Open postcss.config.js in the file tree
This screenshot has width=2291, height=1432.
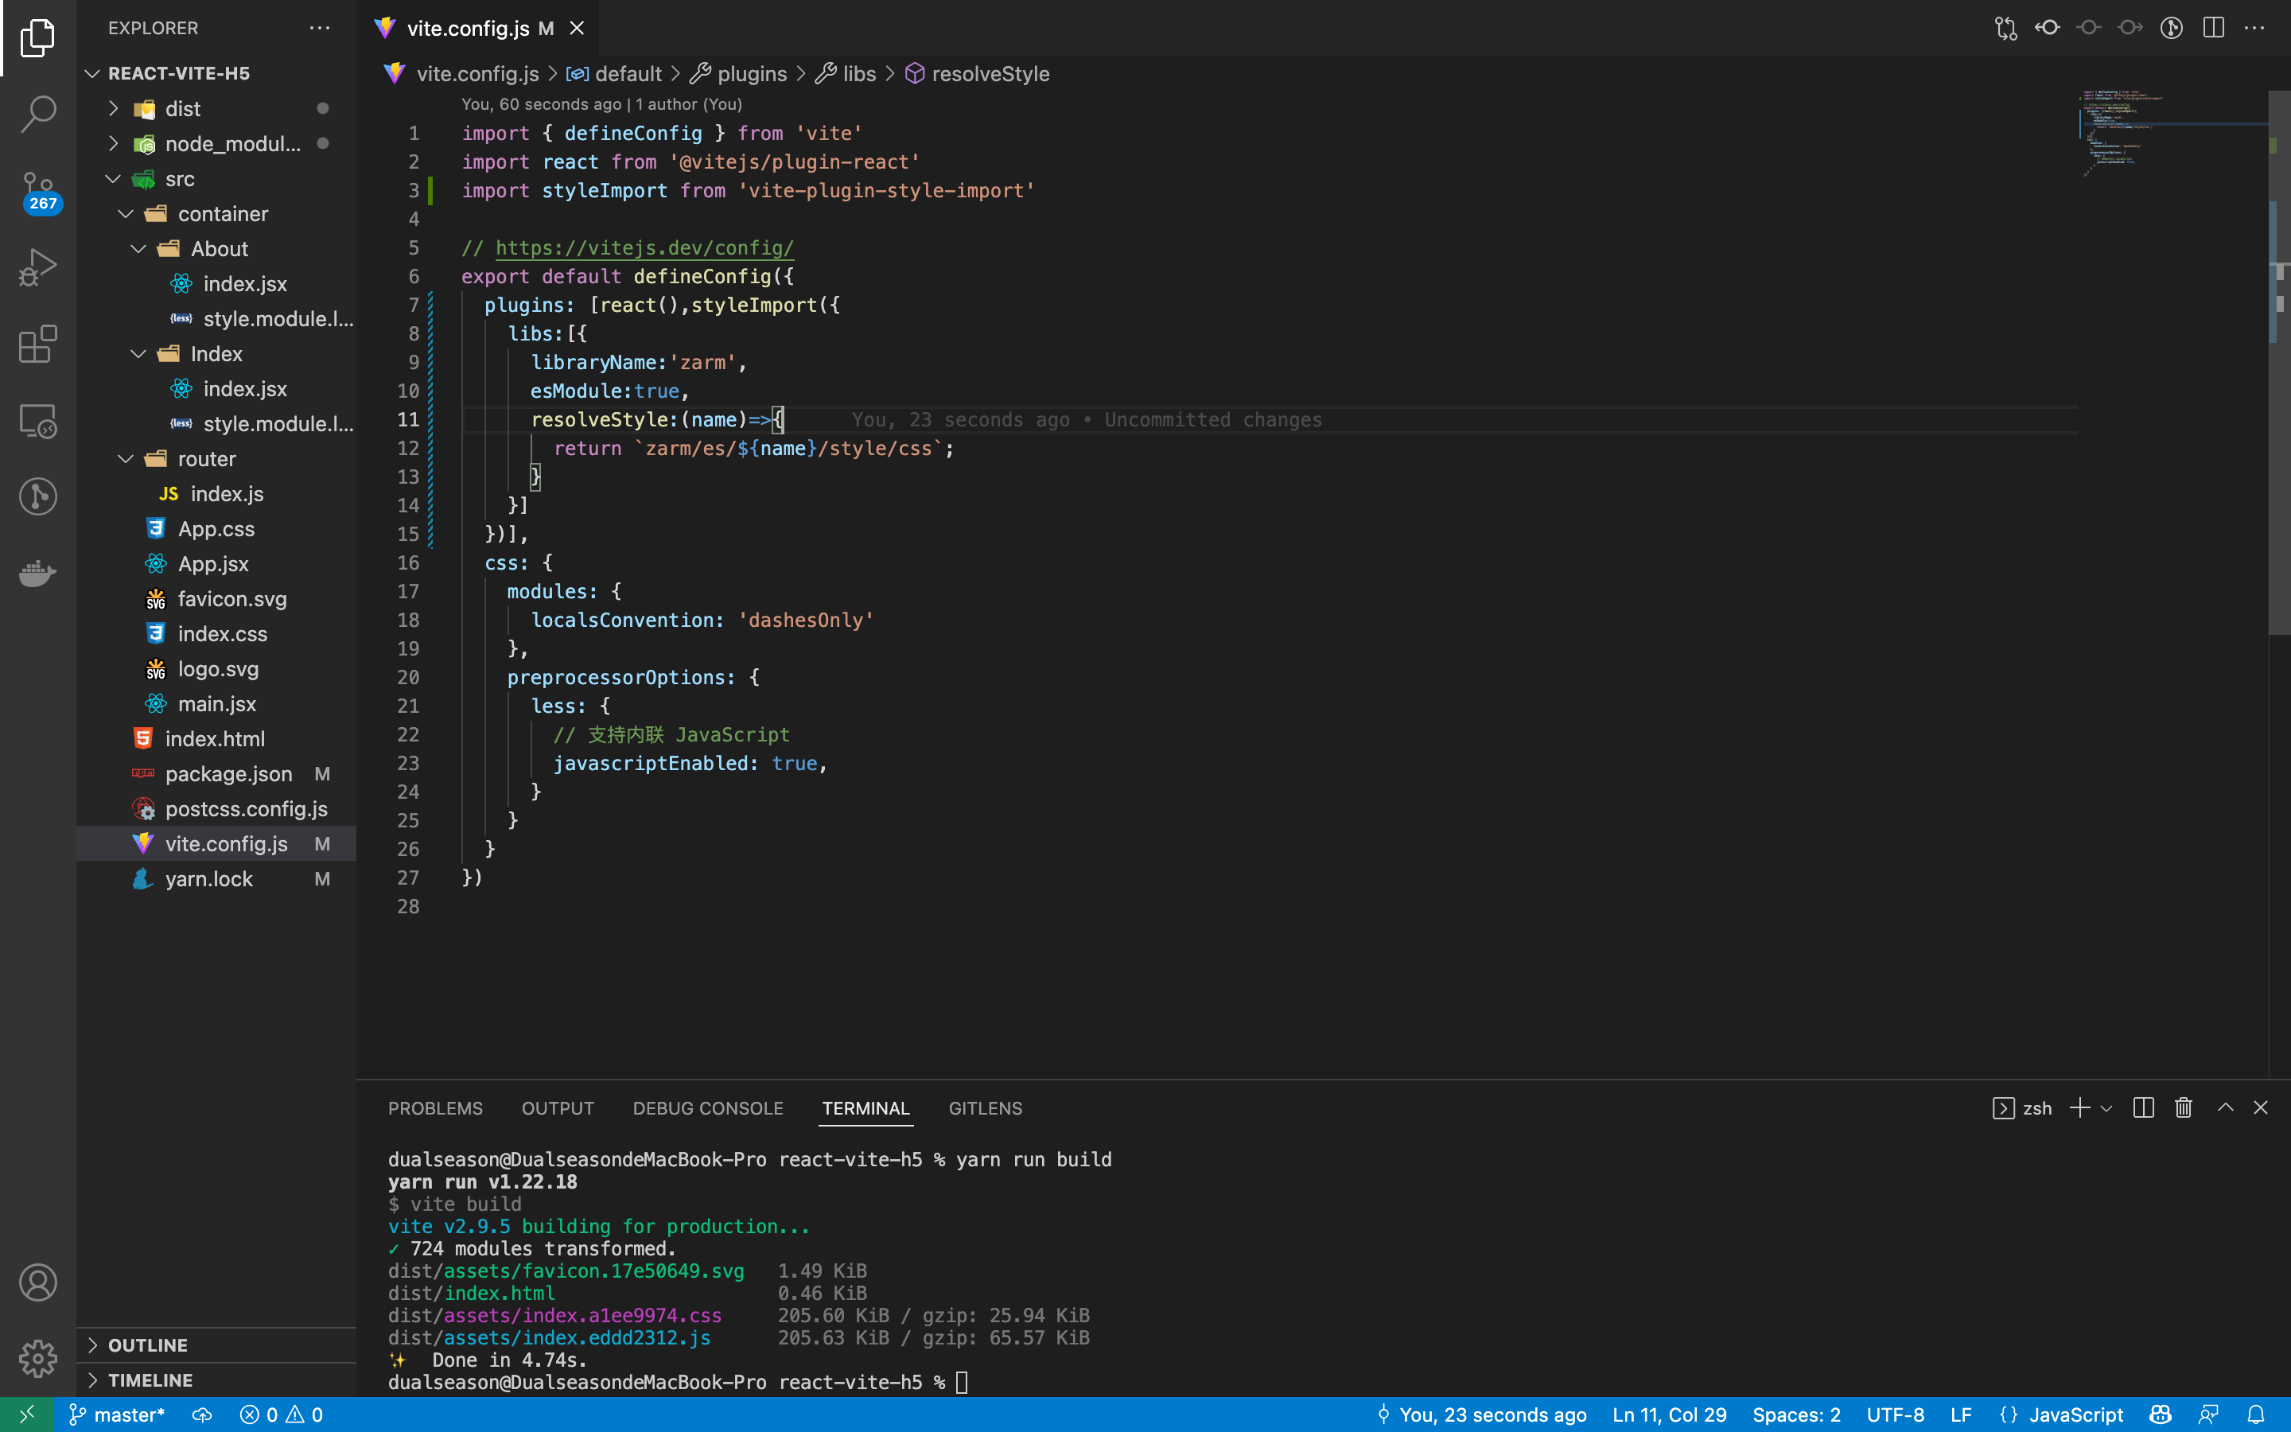pyautogui.click(x=216, y=810)
